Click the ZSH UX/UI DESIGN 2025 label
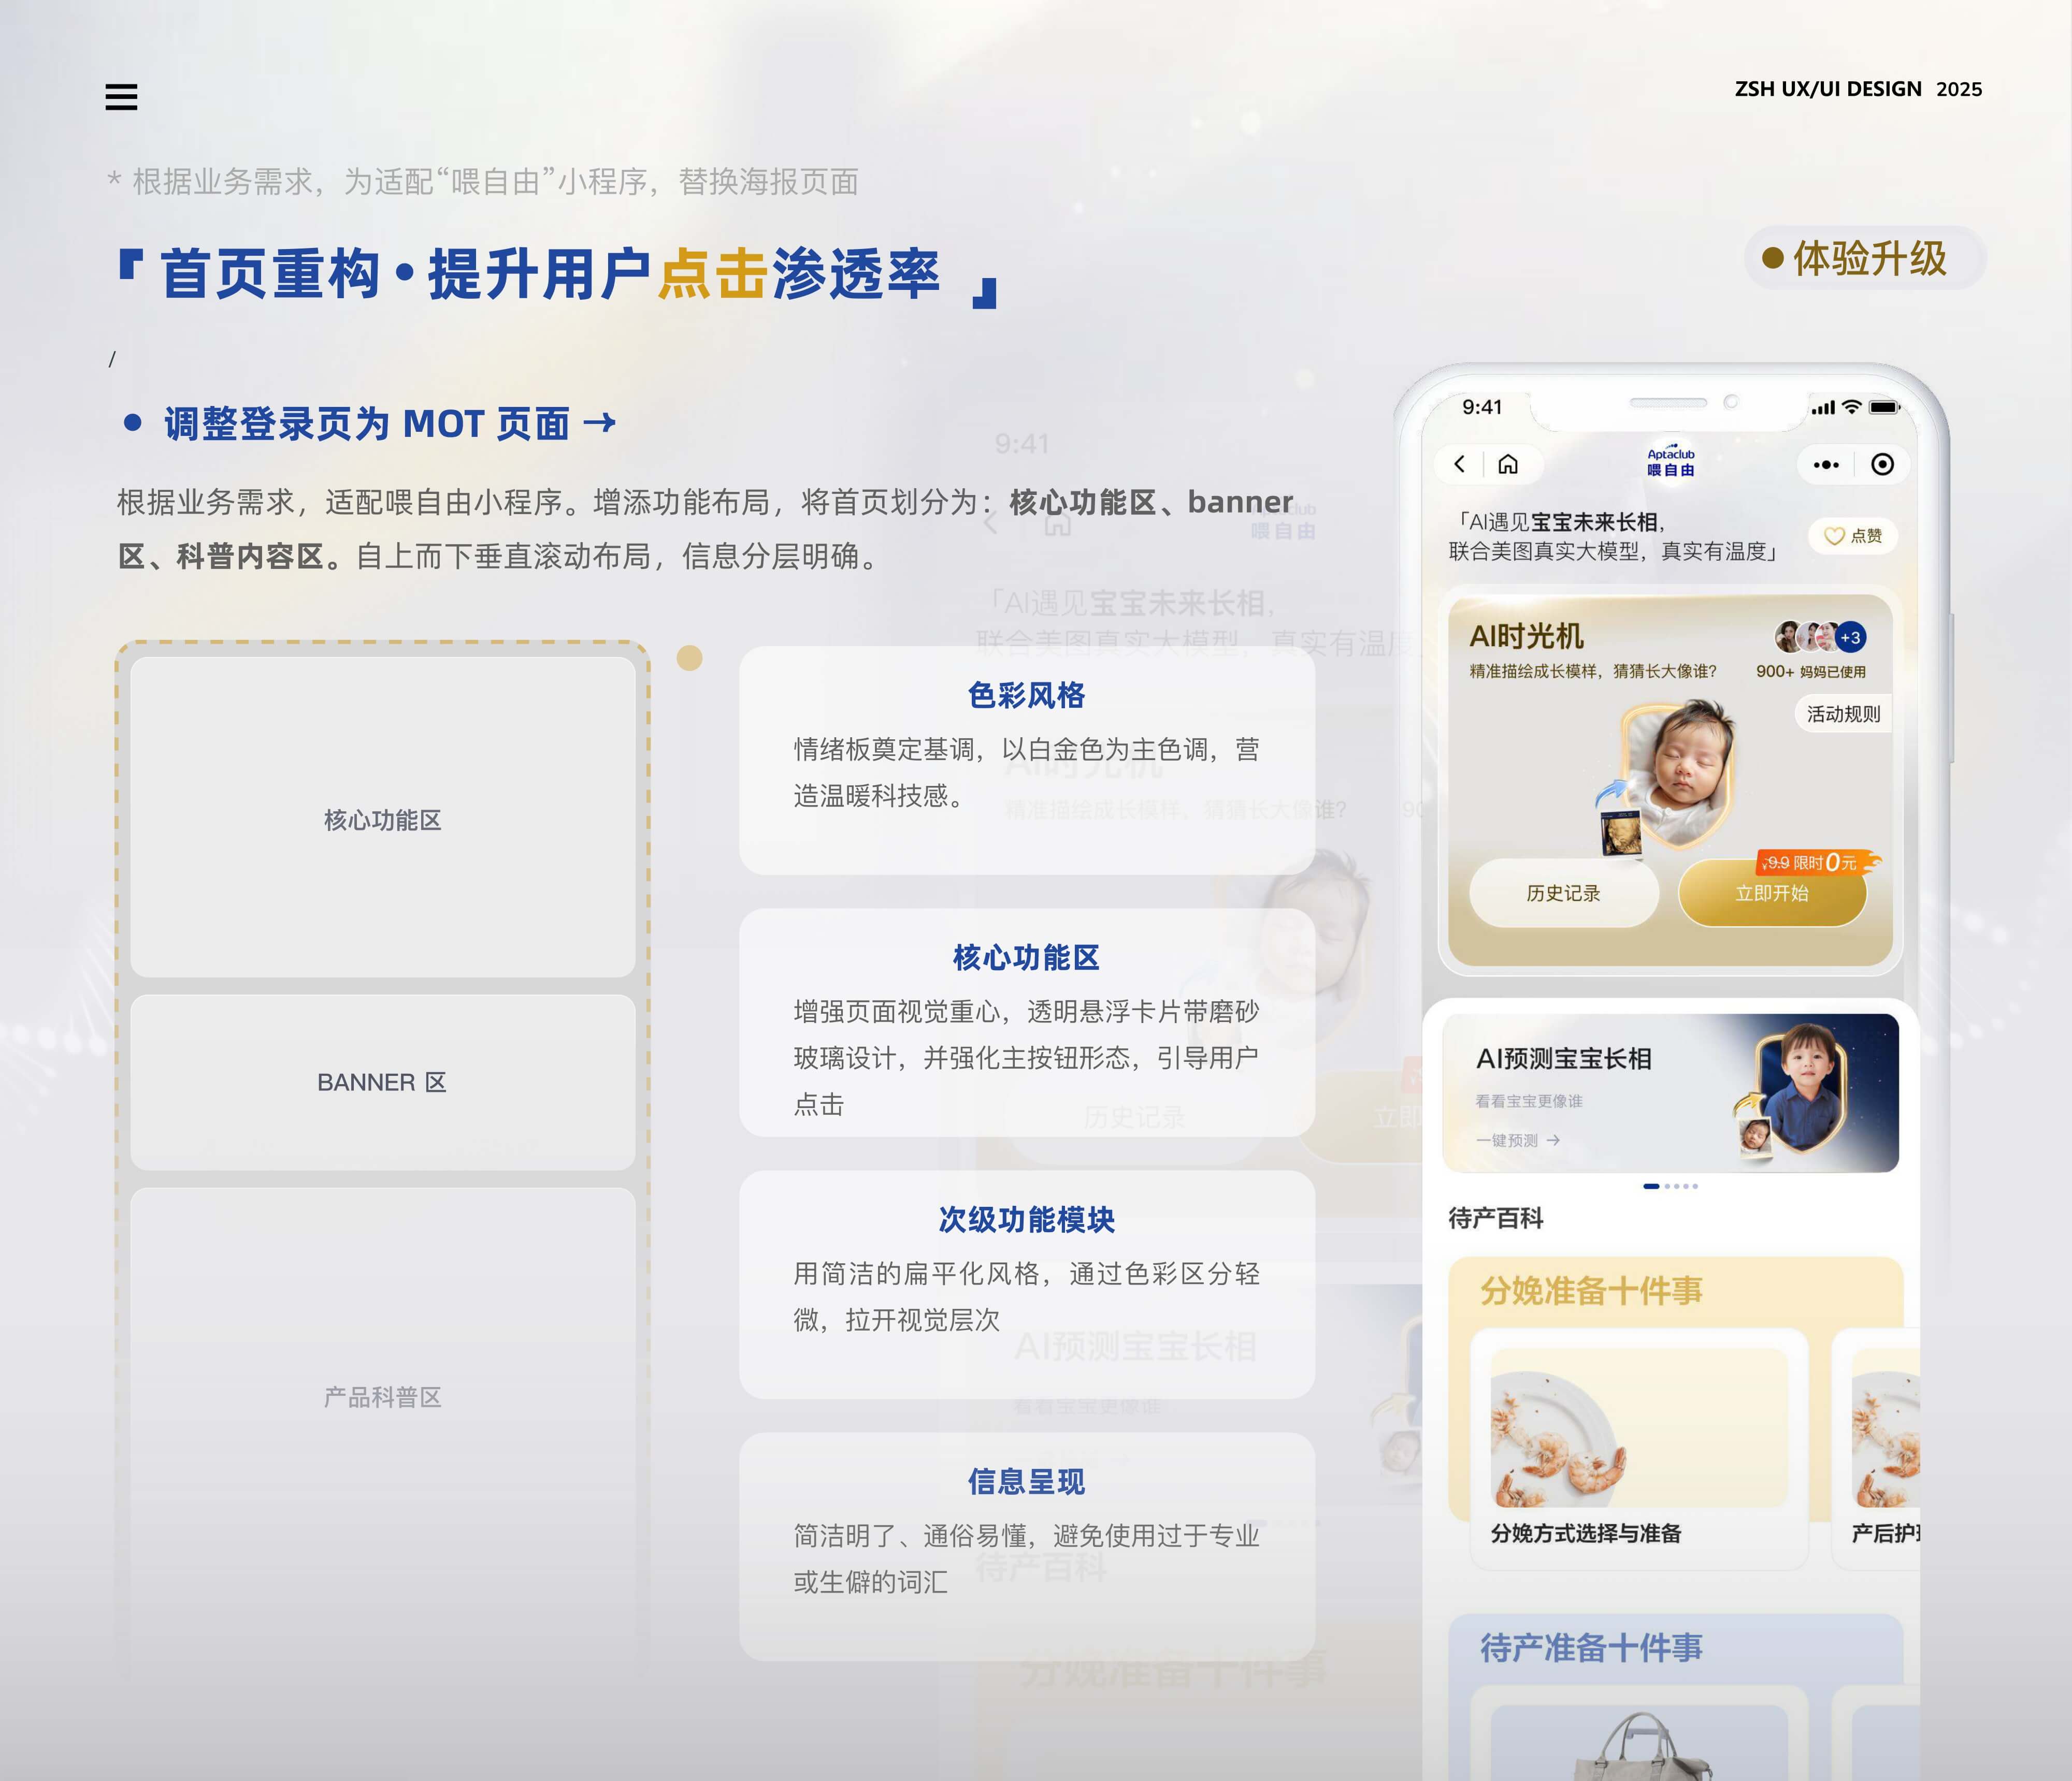Image resolution: width=2072 pixels, height=1781 pixels. (x=1858, y=89)
